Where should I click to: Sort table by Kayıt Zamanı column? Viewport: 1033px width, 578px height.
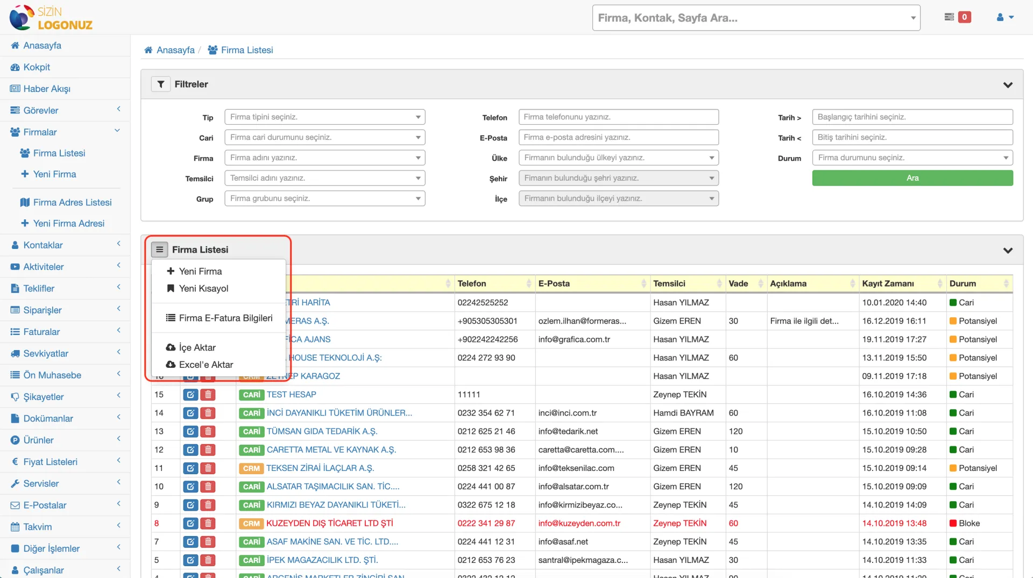[x=902, y=283]
